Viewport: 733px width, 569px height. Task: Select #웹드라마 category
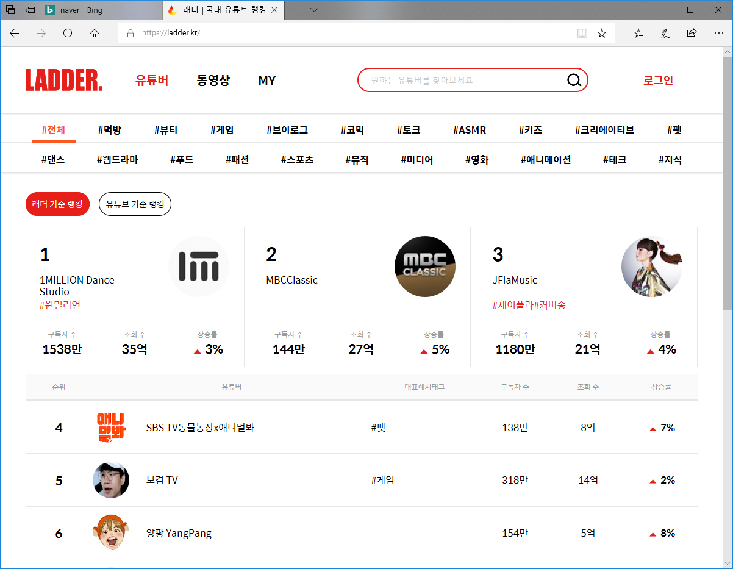118,160
